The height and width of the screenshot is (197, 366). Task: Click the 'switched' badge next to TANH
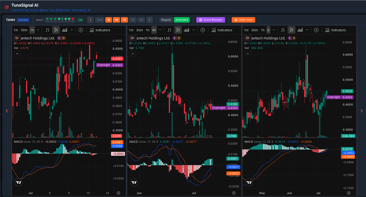click(23, 20)
